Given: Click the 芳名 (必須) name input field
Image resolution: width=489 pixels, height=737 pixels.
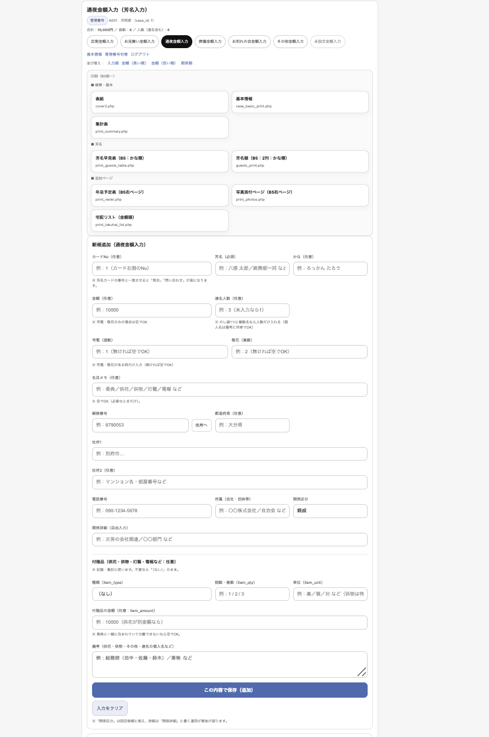Looking at the screenshot, I should [x=252, y=269].
